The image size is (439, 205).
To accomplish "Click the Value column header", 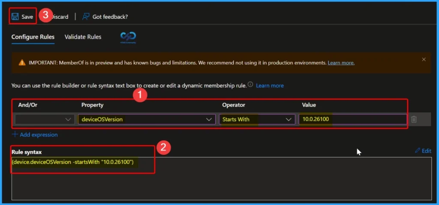I will 309,105.
